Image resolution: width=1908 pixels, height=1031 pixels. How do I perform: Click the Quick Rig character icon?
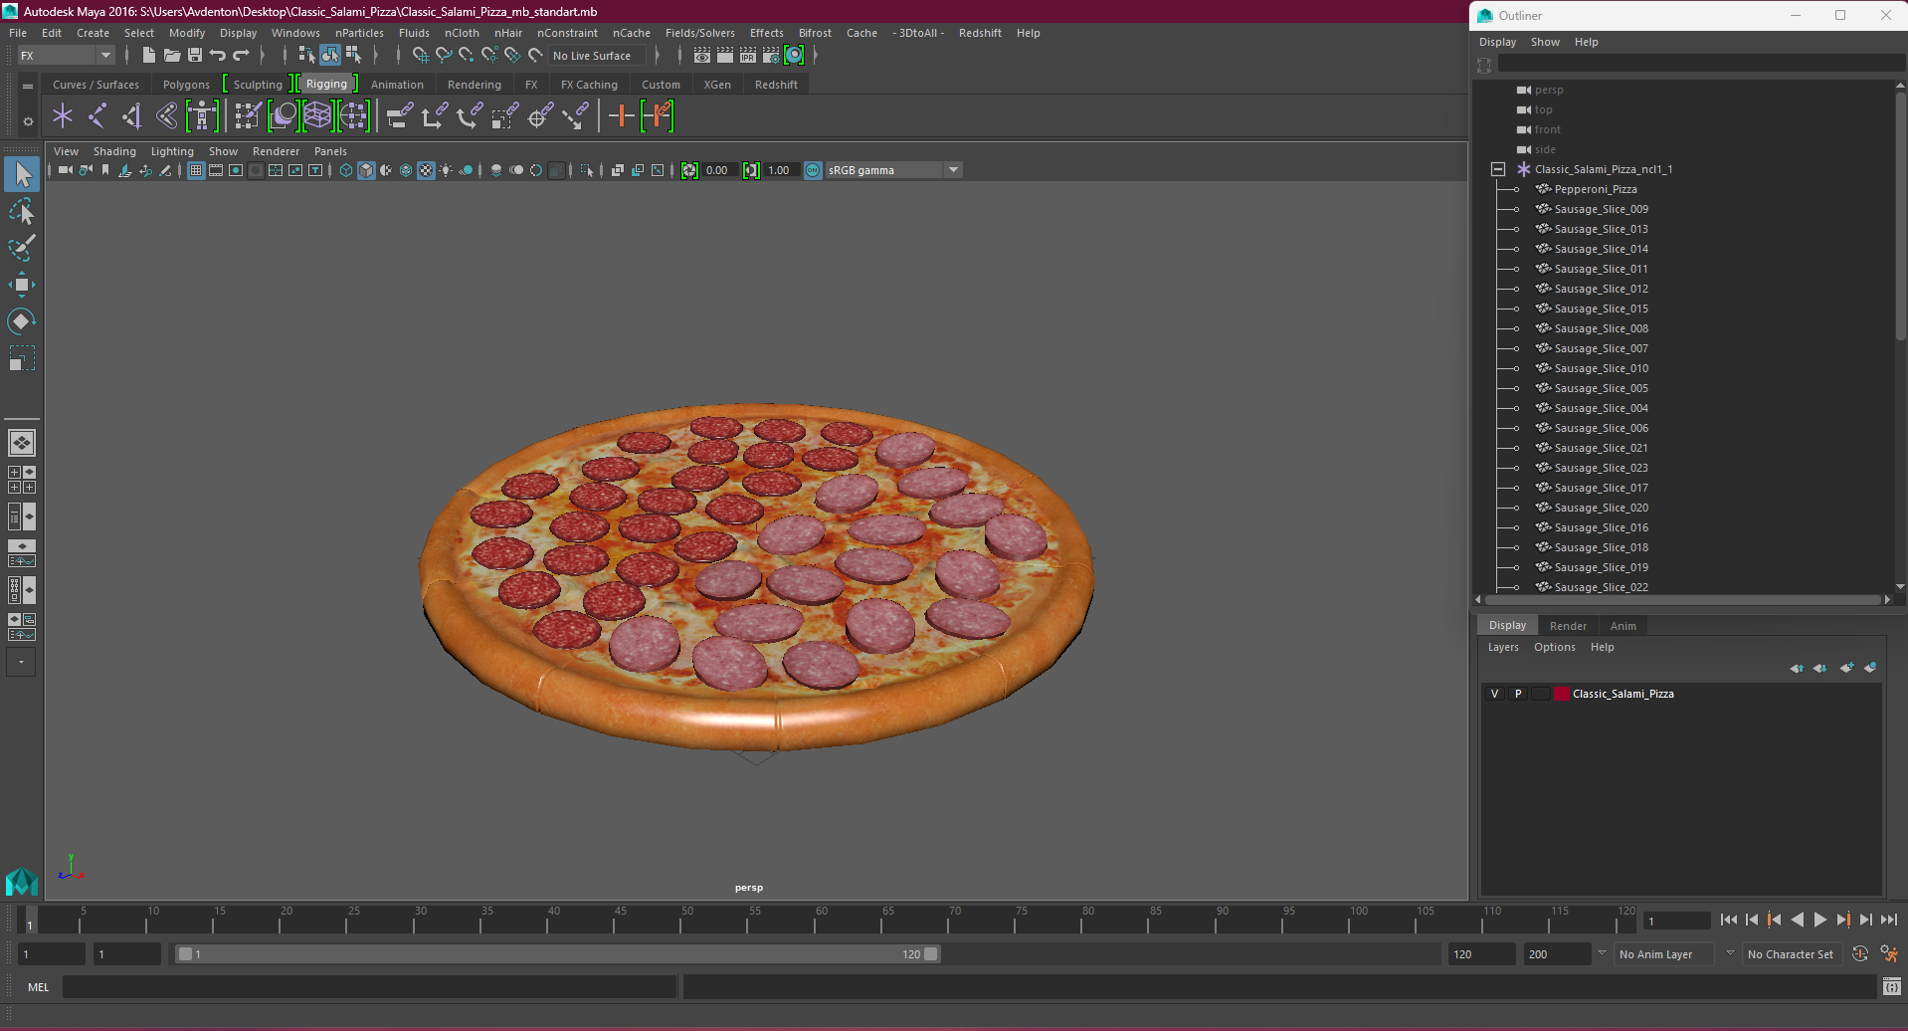202,116
